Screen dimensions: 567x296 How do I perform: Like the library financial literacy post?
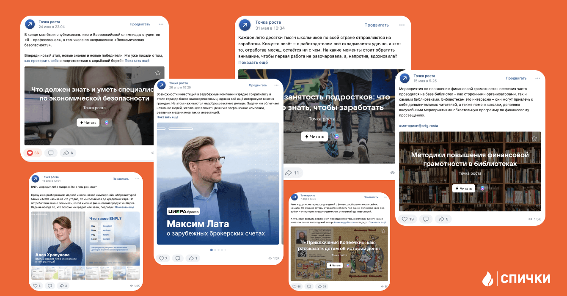pyautogui.click(x=407, y=219)
